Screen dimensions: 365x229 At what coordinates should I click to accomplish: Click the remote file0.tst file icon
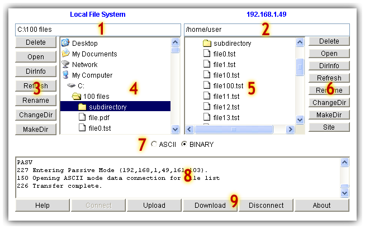tap(207, 53)
